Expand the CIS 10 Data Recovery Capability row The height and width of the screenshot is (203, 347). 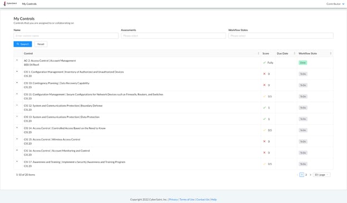pos(17,83)
